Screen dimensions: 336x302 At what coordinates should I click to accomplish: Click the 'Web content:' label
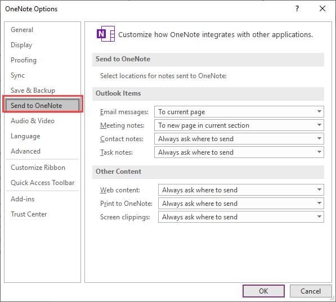(120, 190)
